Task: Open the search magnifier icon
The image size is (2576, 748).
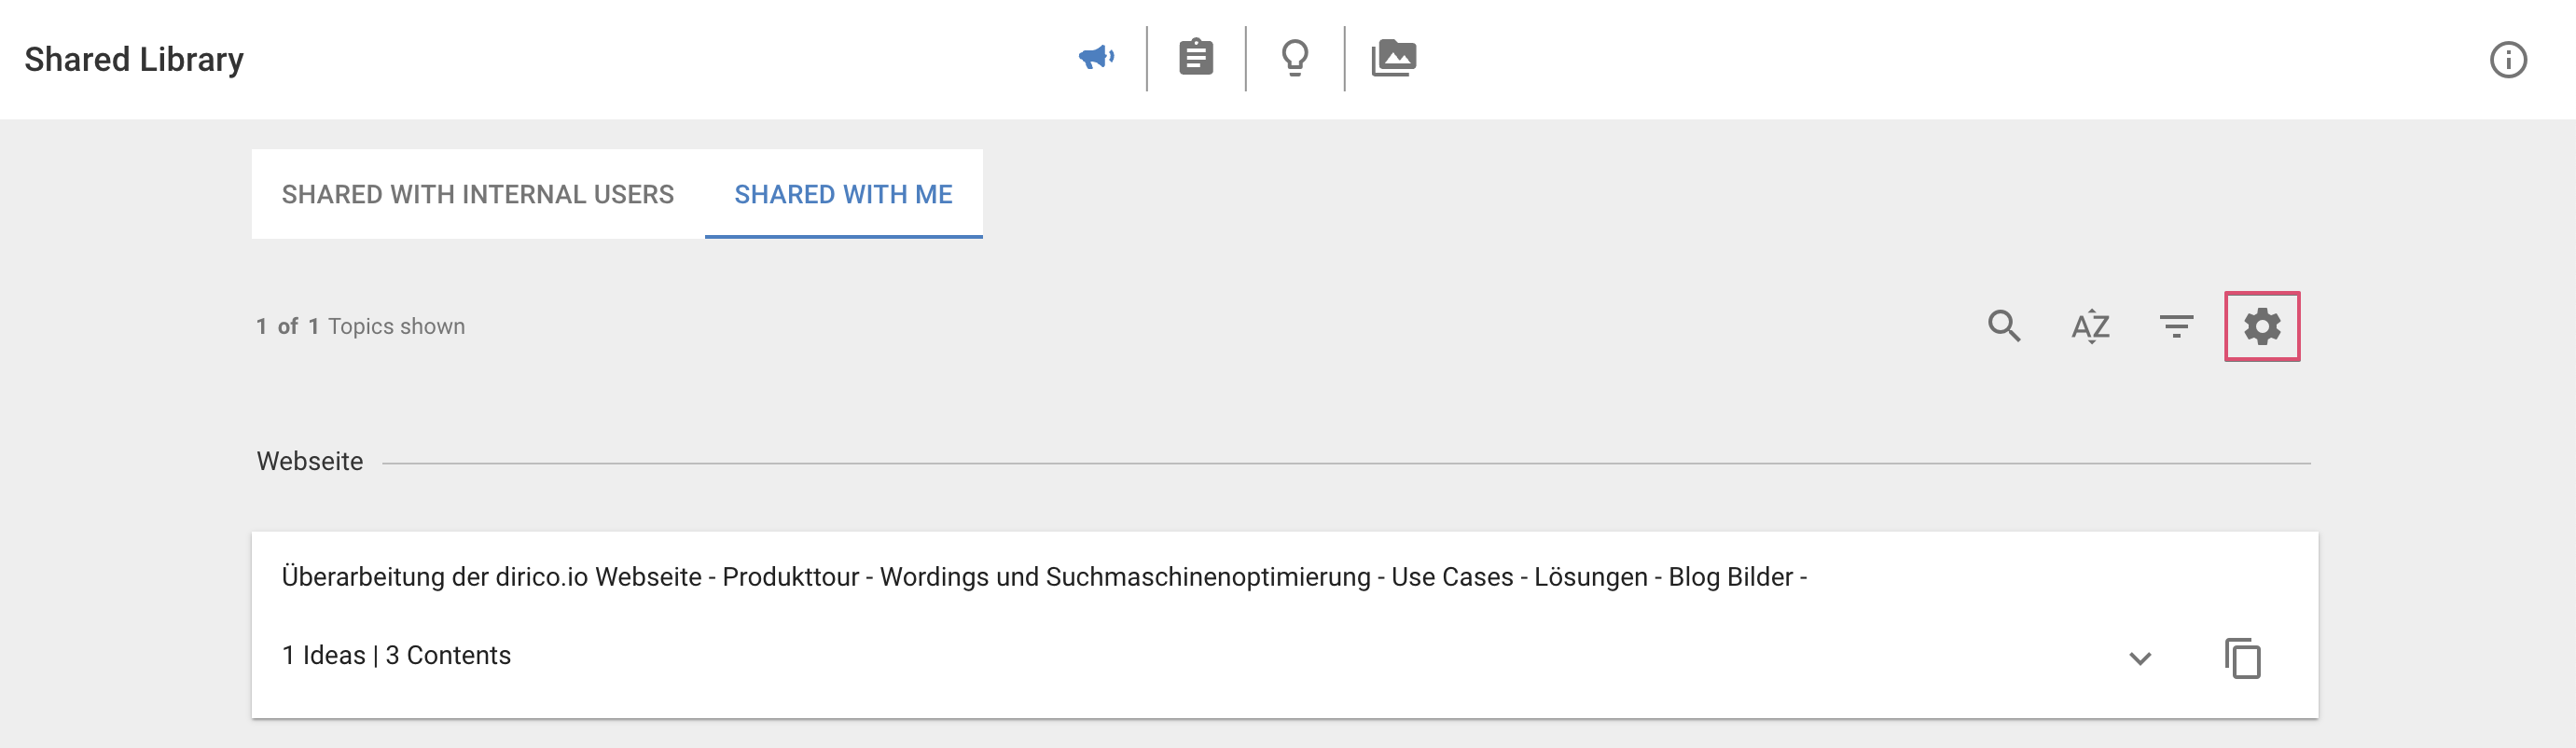Action: tap(2004, 326)
